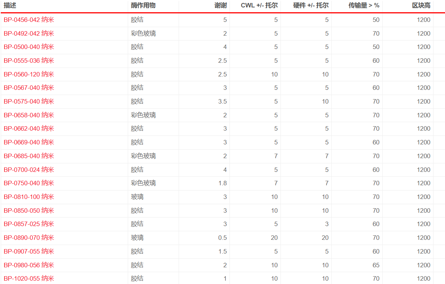Select the BP-0750-040 纳米 entry
The height and width of the screenshot is (284, 445).
tap(29, 183)
